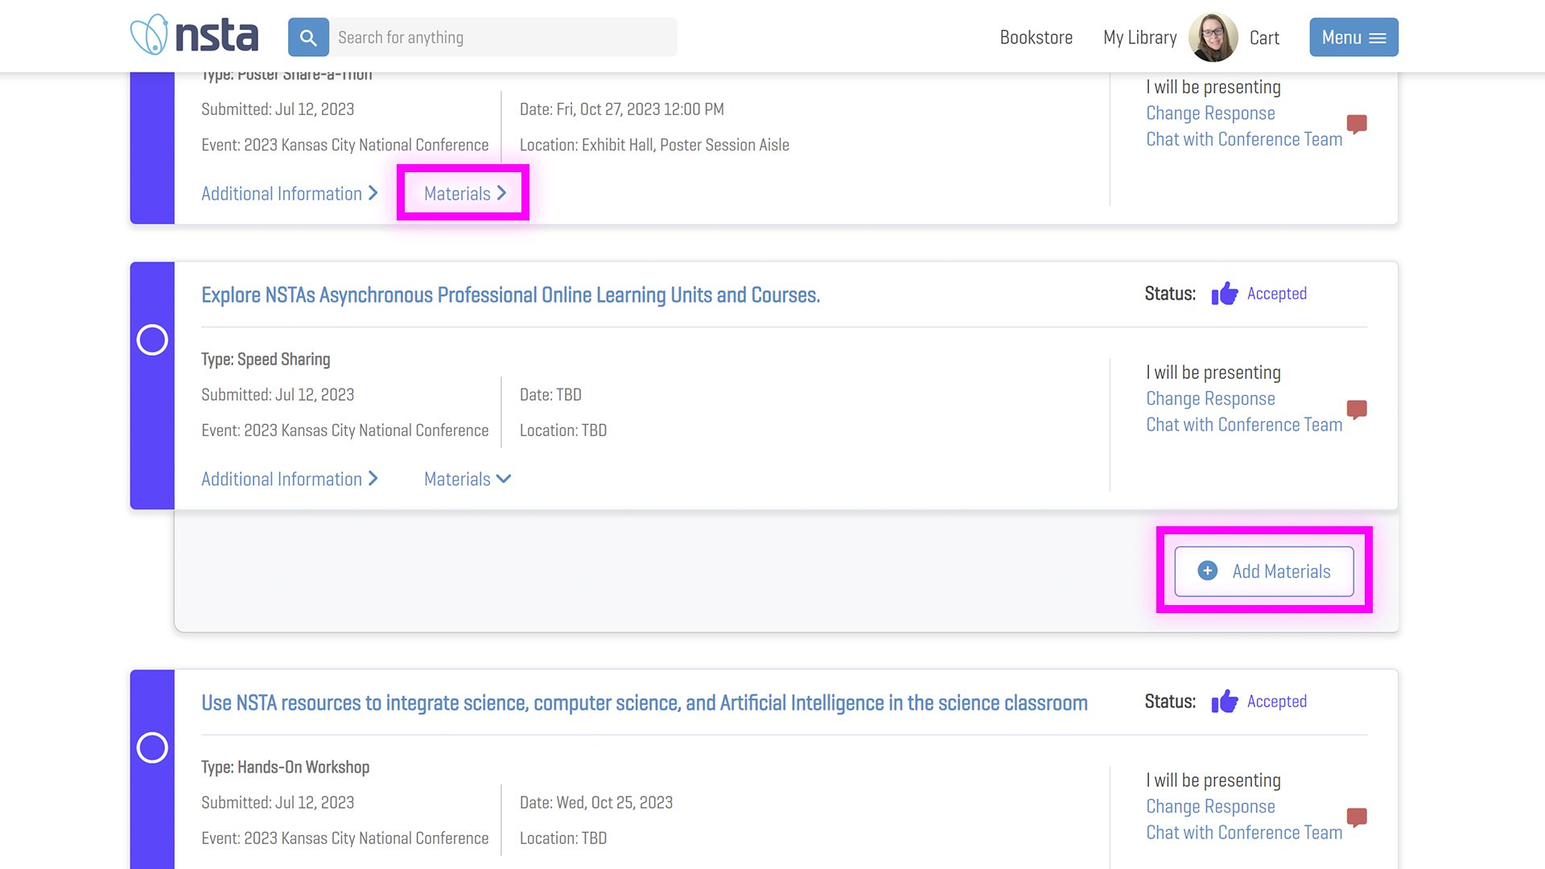Screen dimensions: 1545x869
Task: Click 'Type: Speed Sharing' text
Action: click(266, 360)
